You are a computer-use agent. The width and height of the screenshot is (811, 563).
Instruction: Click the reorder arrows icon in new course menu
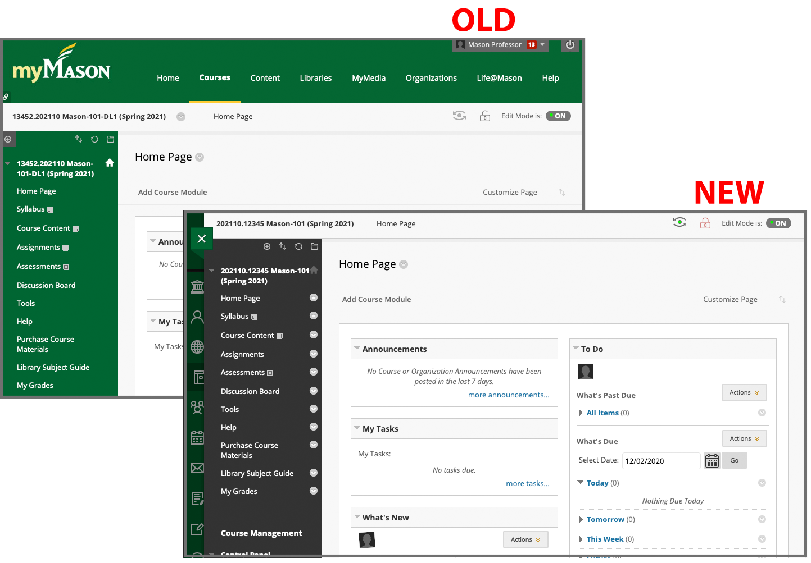pyautogui.click(x=283, y=246)
